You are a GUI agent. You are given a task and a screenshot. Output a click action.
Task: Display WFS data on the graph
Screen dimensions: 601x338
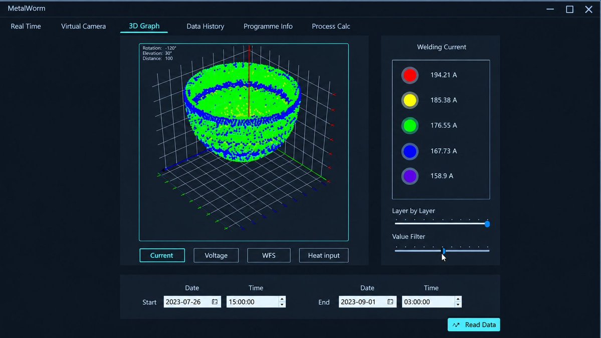[269, 255]
